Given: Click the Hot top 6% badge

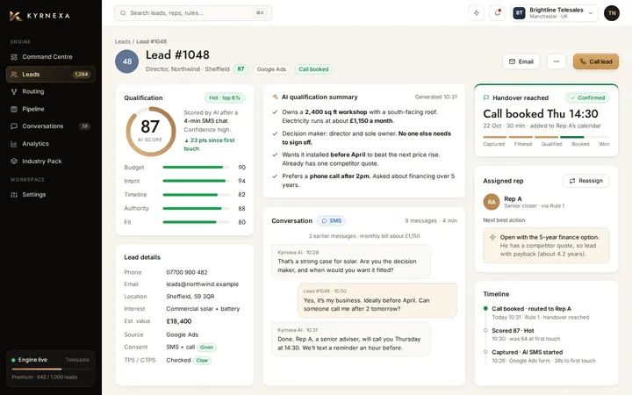Looking at the screenshot, I should (x=225, y=98).
